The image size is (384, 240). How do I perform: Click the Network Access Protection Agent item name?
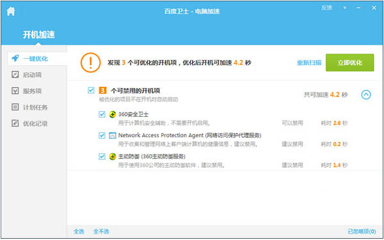pos(190,135)
